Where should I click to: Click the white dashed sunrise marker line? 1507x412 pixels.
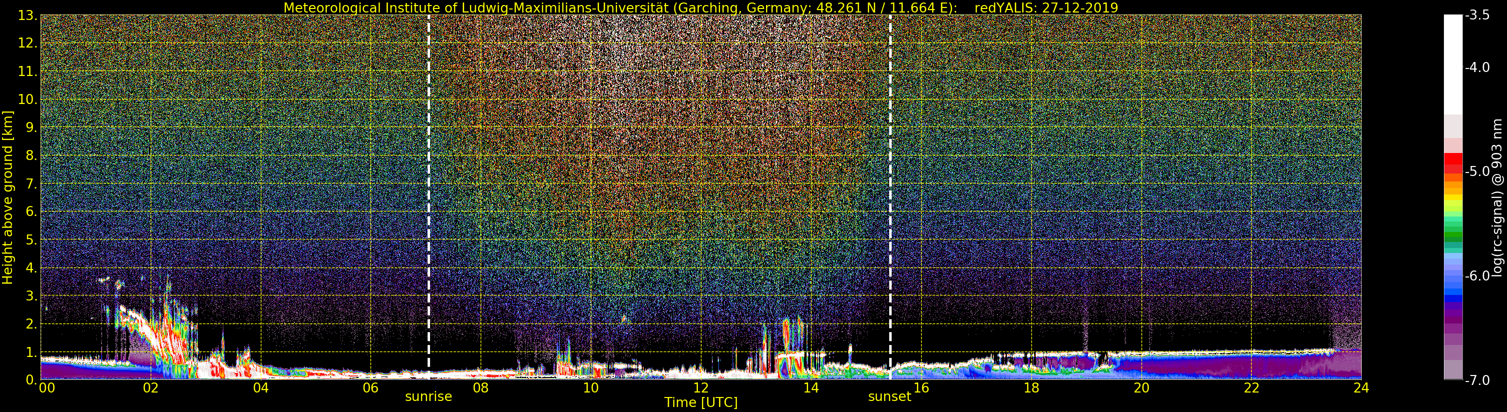(429, 197)
